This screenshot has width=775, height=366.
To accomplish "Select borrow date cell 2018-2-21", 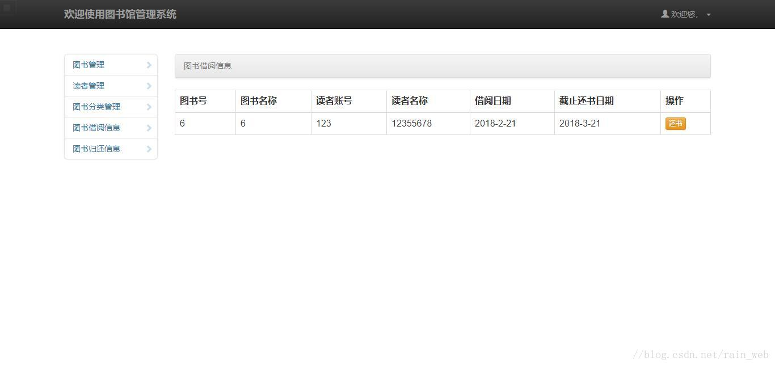I will click(x=512, y=123).
